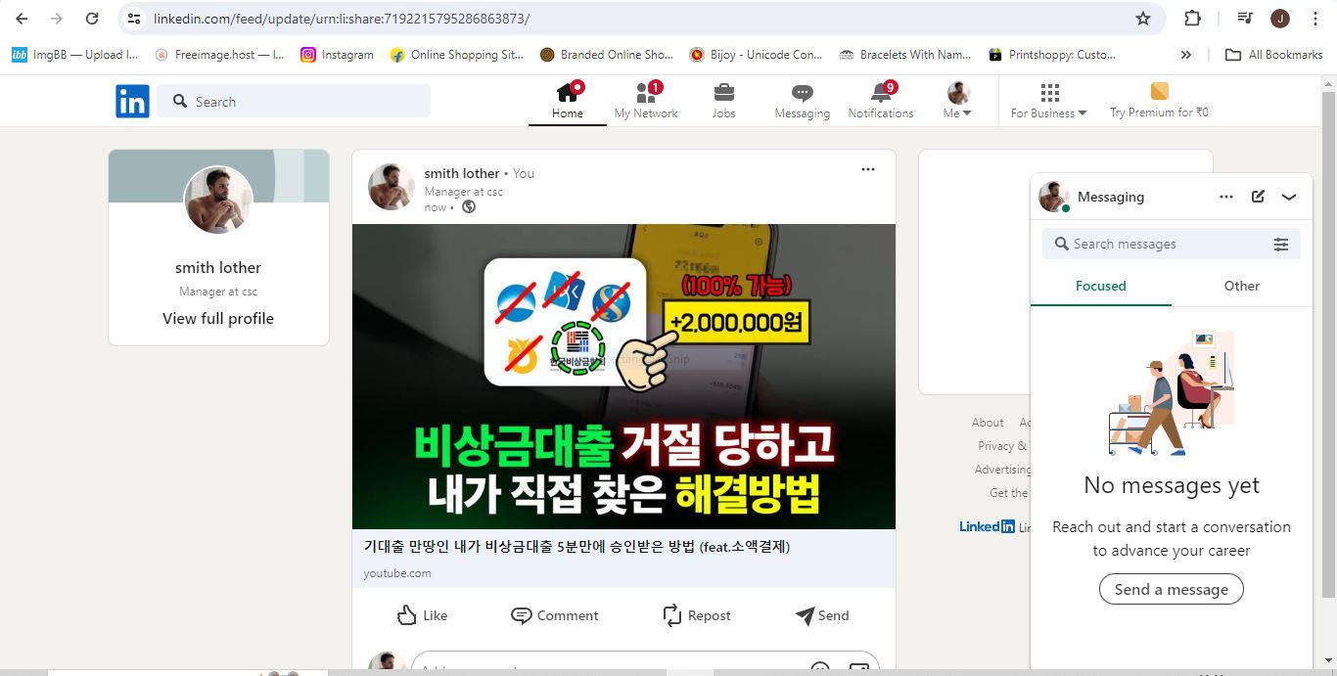Click Try Premium for ₹0

coord(1159,101)
